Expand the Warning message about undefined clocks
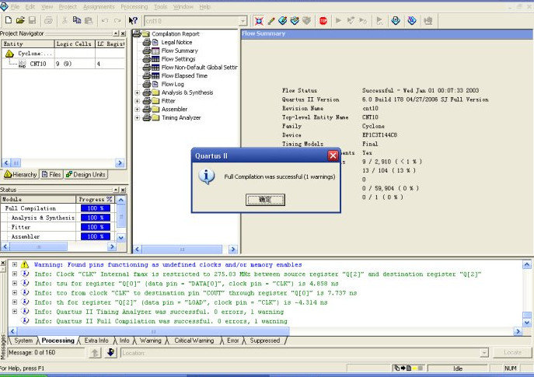The image size is (534, 377). tap(15, 264)
